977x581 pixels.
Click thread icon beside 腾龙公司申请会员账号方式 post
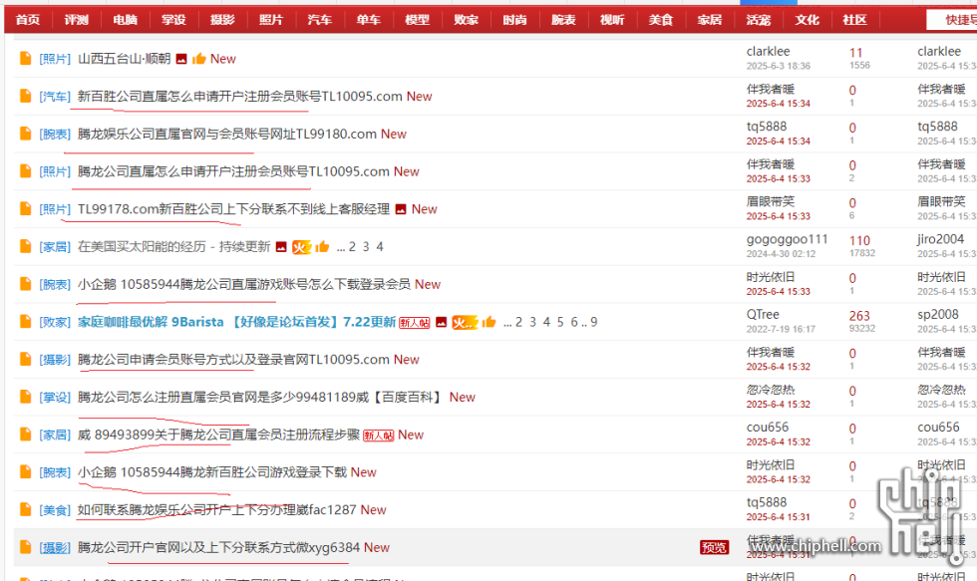[x=26, y=360]
